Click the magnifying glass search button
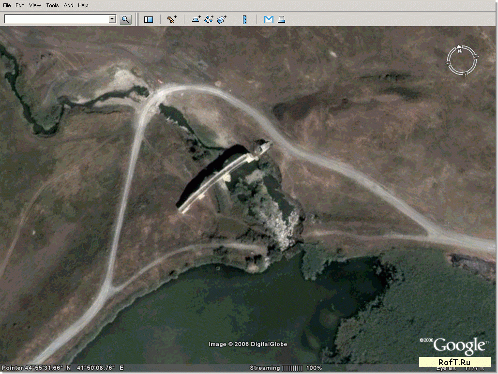 (125, 19)
